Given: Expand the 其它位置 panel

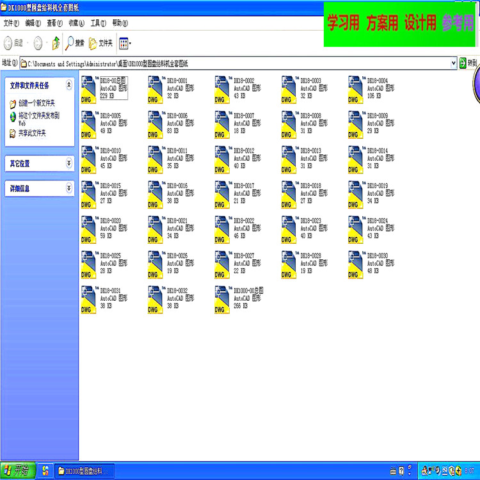Looking at the screenshot, I should point(69,163).
